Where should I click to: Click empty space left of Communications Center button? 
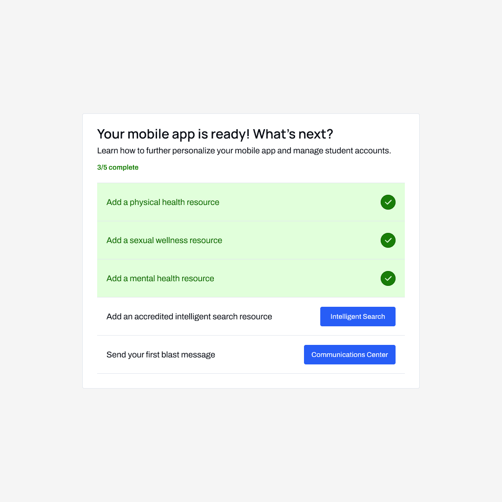(x=260, y=355)
